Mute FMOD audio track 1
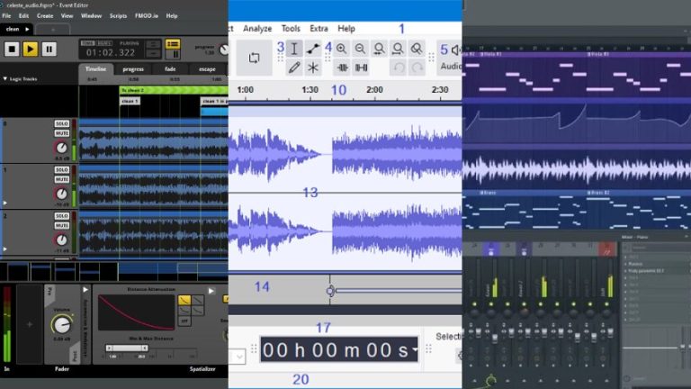Screen dimensions: 691x389 click(x=62, y=179)
